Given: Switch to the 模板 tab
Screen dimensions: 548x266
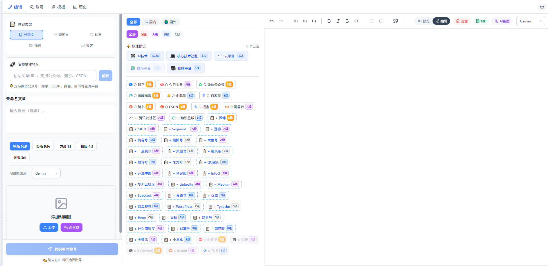Looking at the screenshot, I should (x=58, y=7).
